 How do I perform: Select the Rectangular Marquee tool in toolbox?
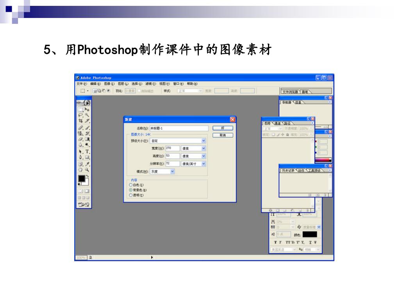[x=80, y=110]
